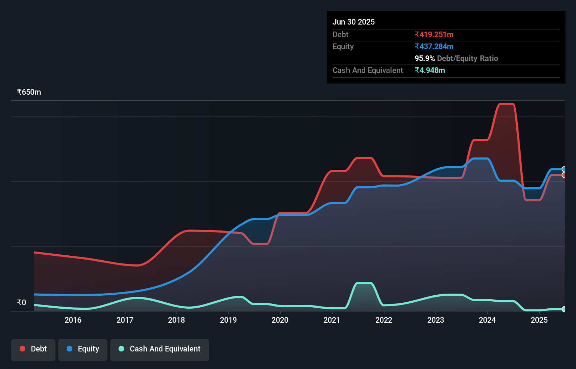Click the ₹650m axis label

pyautogui.click(x=29, y=92)
